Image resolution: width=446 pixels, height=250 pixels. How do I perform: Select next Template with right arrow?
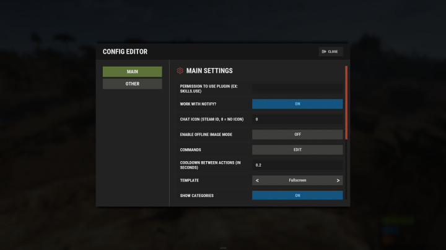pos(338,180)
